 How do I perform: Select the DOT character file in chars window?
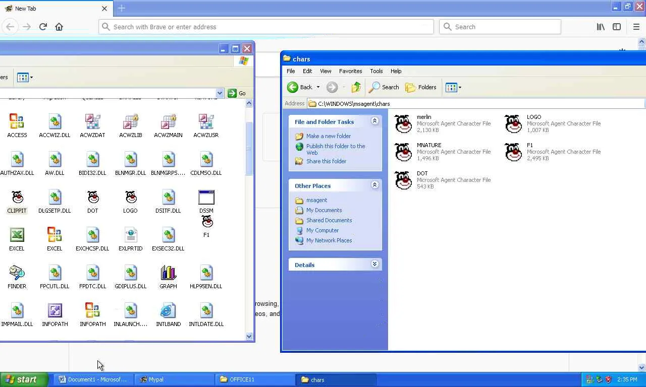tap(403, 180)
